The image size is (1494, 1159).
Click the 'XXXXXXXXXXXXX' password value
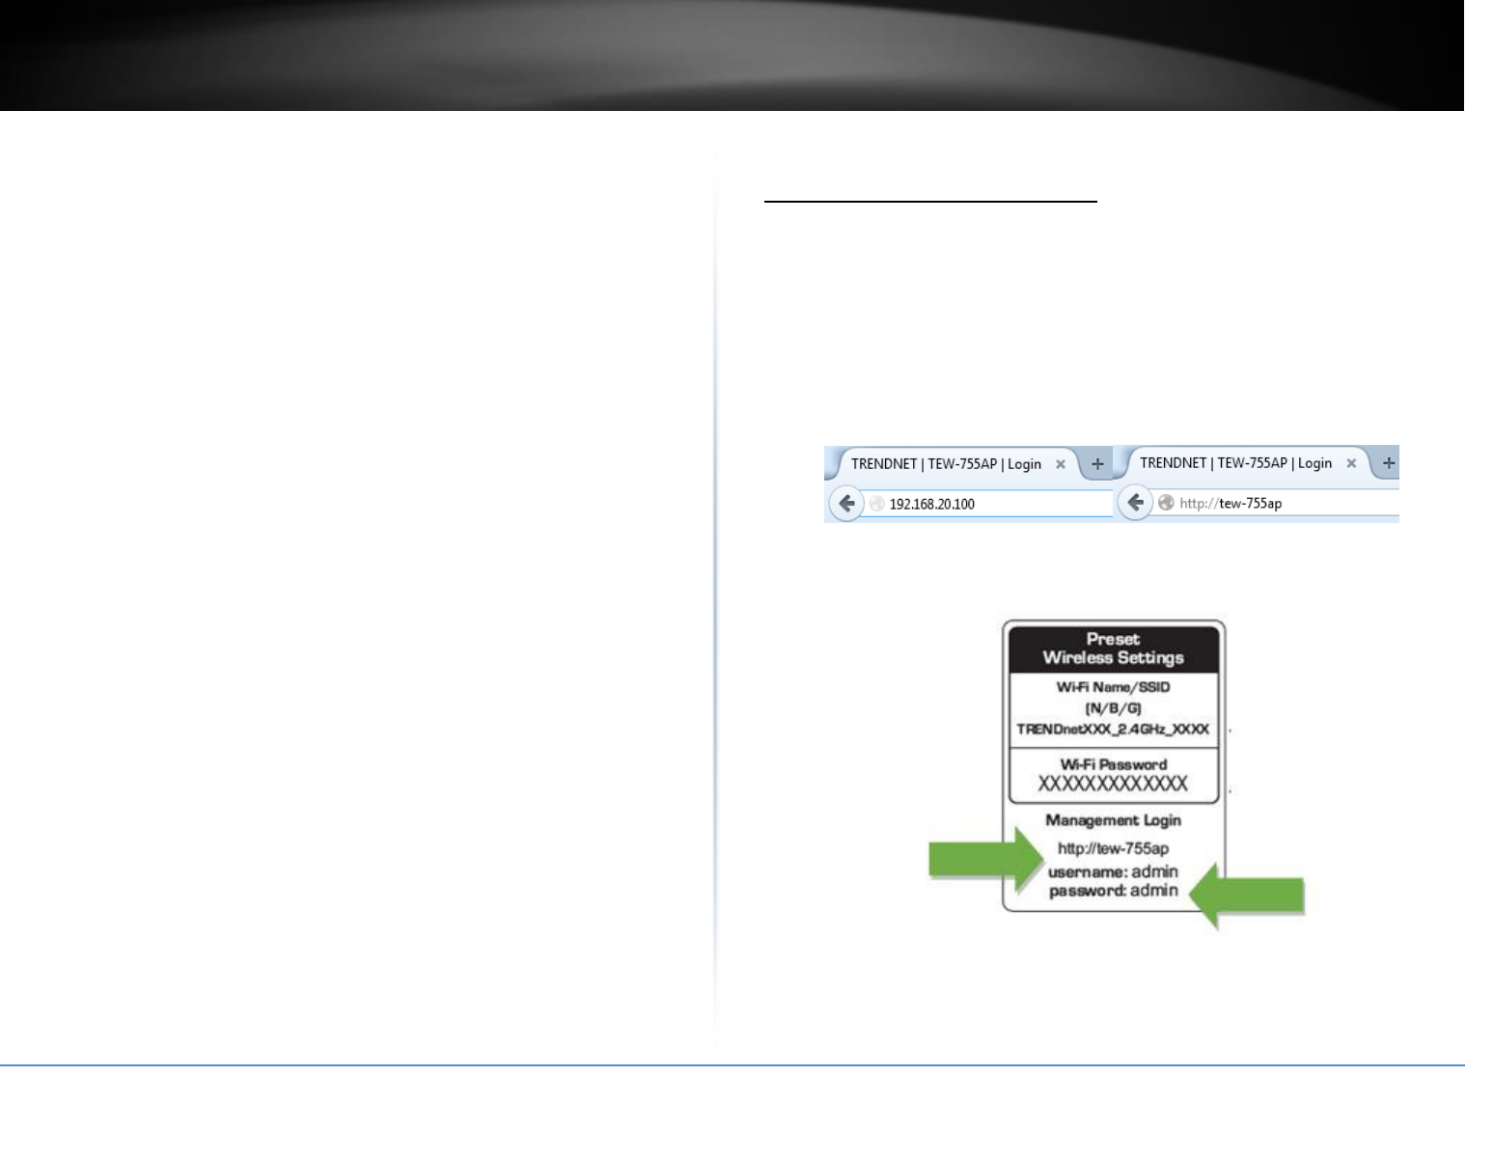(x=1113, y=784)
